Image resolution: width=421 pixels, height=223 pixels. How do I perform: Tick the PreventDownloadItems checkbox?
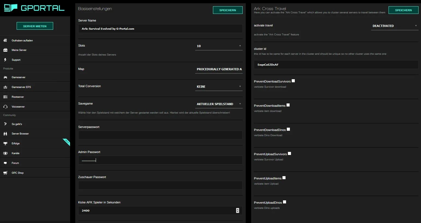coord(288,105)
